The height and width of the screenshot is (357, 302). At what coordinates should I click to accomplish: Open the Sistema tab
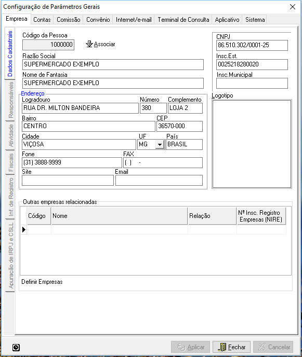tap(255, 20)
